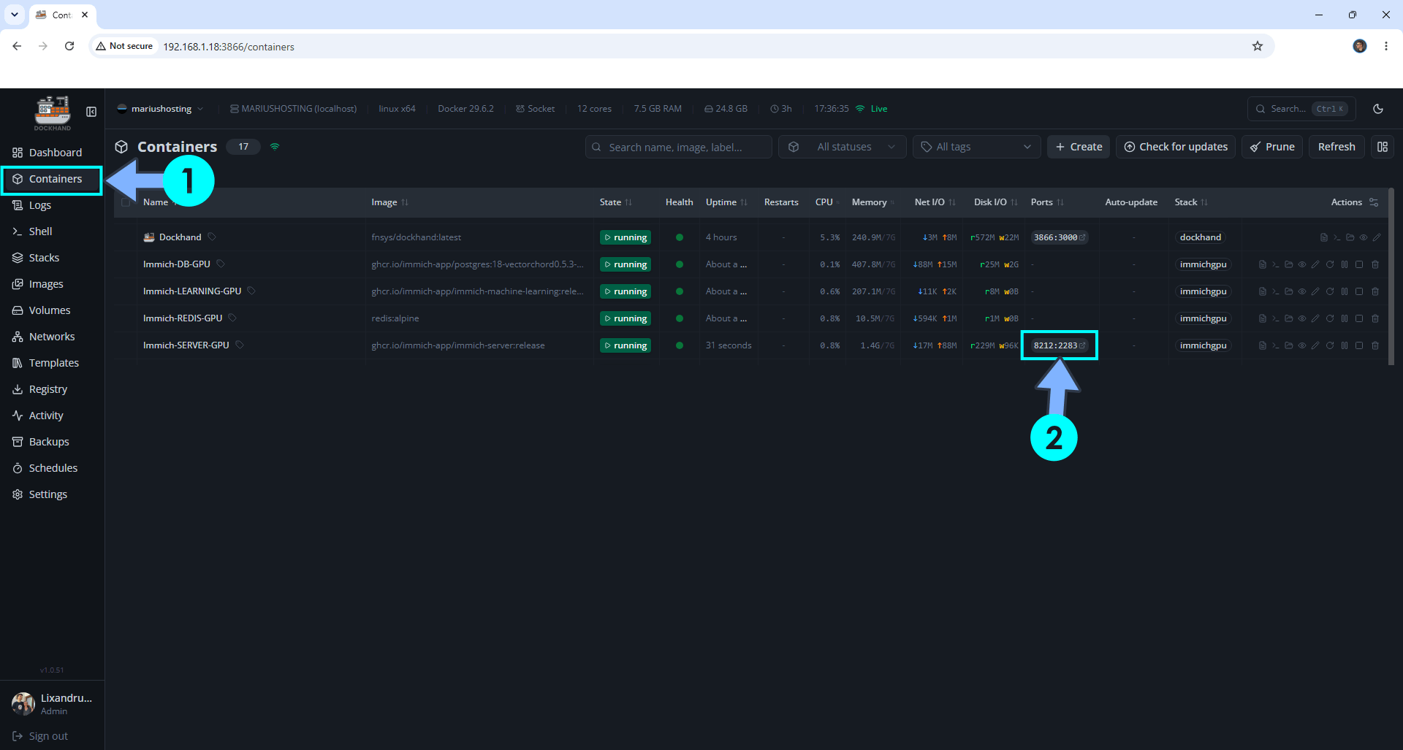Toggle the grid layout view icon

point(1383,147)
